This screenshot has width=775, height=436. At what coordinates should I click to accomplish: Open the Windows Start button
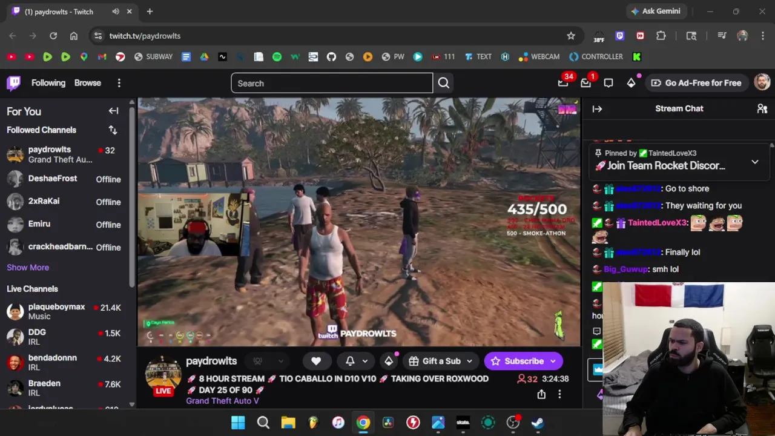[238, 423]
